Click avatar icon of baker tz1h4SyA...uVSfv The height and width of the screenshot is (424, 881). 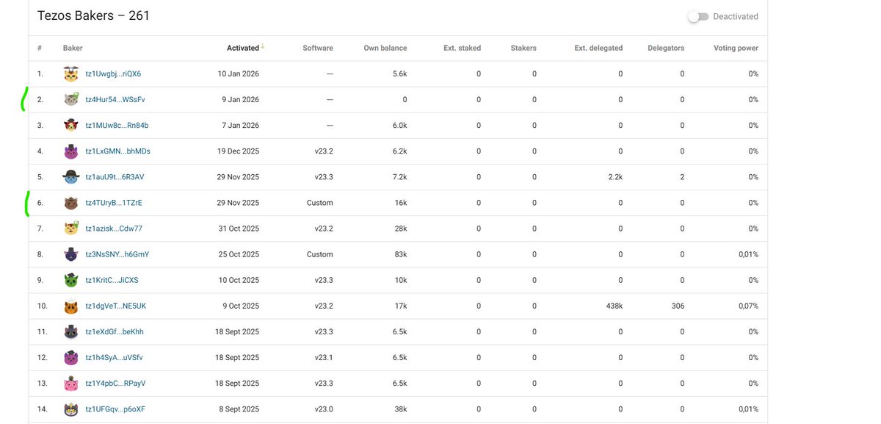[71, 357]
